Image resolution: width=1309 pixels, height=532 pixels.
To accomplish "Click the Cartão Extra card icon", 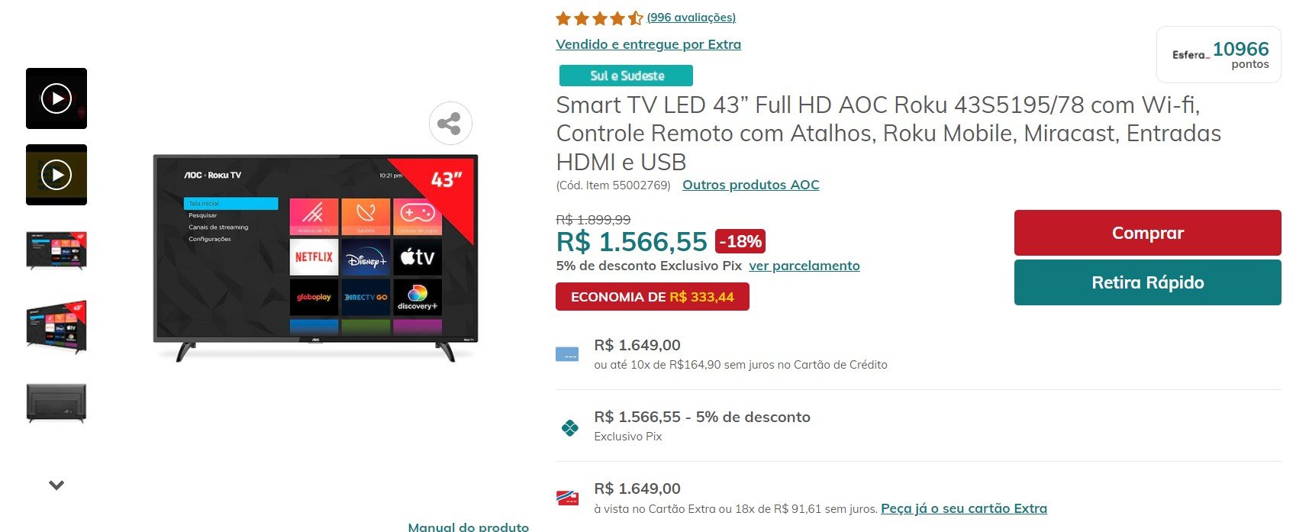I will (567, 498).
